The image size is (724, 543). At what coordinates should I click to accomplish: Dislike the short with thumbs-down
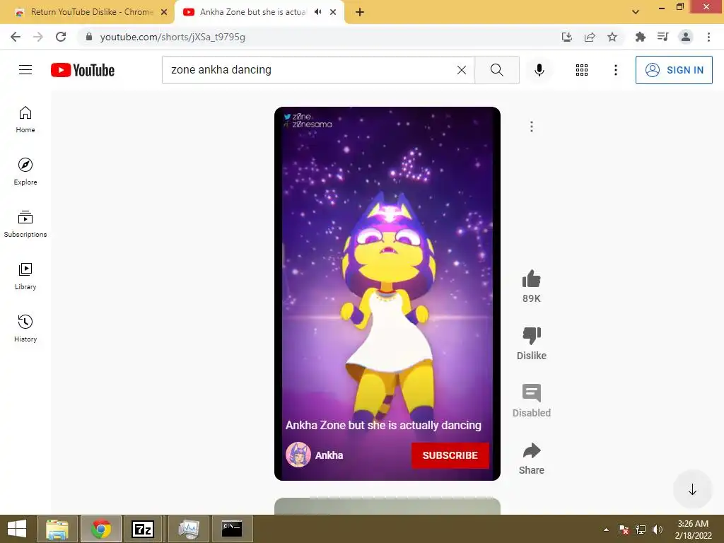532,336
